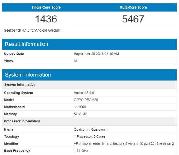
Task: Select the views count 37
Action: coord(76,61)
